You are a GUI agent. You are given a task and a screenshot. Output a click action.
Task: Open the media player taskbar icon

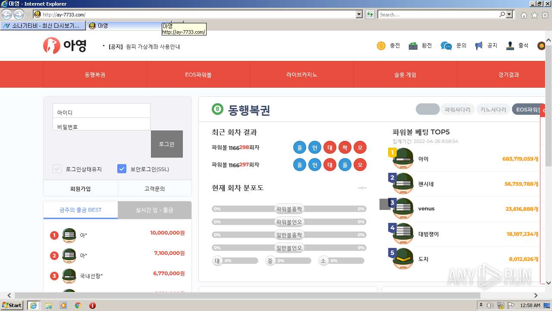[x=63, y=305]
